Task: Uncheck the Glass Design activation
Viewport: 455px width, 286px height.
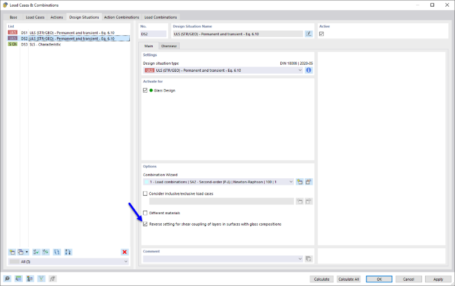Action: pyautogui.click(x=145, y=90)
